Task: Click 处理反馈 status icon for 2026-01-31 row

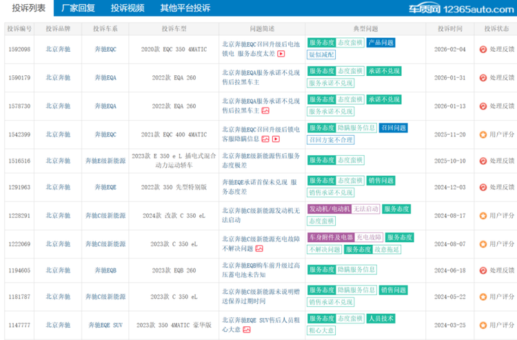Action: click(x=483, y=78)
